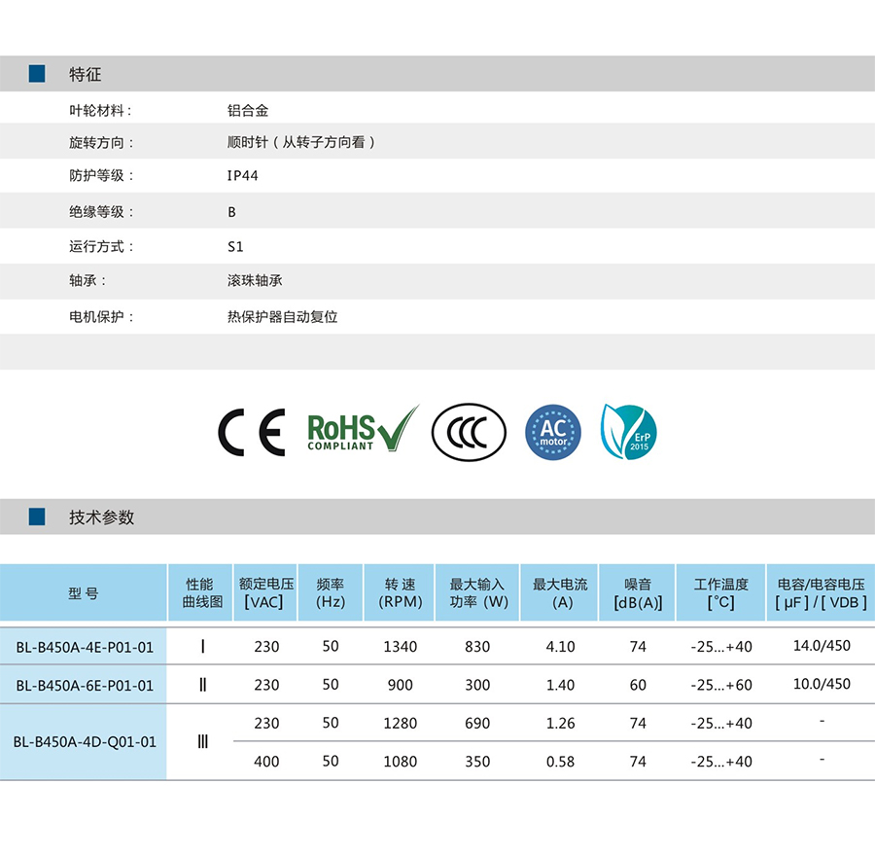Click the CCC certification logo
The width and height of the screenshot is (875, 856).
[469, 432]
